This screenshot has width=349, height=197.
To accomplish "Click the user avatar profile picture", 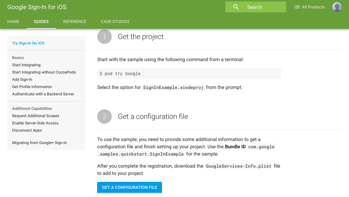I will (x=337, y=7).
